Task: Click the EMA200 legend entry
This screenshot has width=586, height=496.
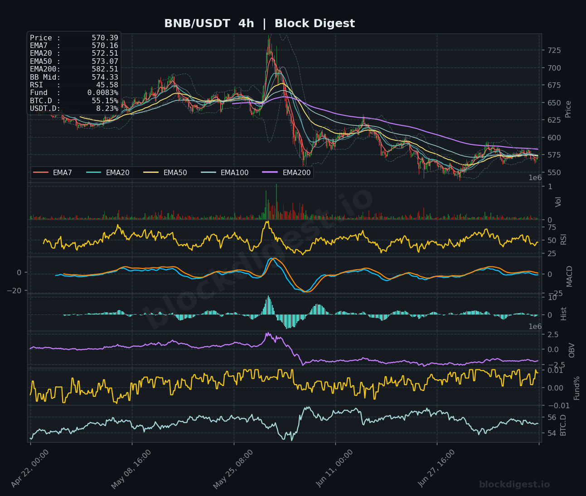Action: pos(287,172)
